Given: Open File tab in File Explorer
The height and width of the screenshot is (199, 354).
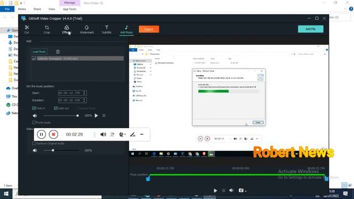Looking at the screenshot, I should point(7,9).
